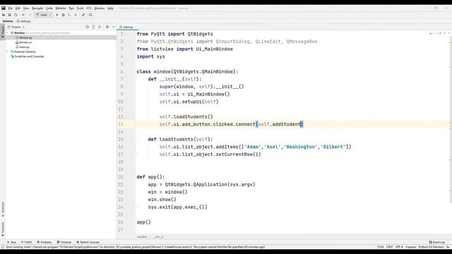Open the View menu
Viewport: 452px width, 254px height.
pyautogui.click(x=26, y=8)
